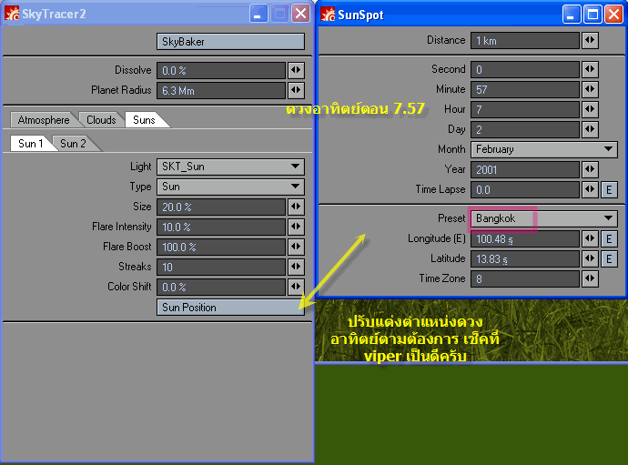Click the Color Shift value field
628x465 pixels.
(x=221, y=288)
